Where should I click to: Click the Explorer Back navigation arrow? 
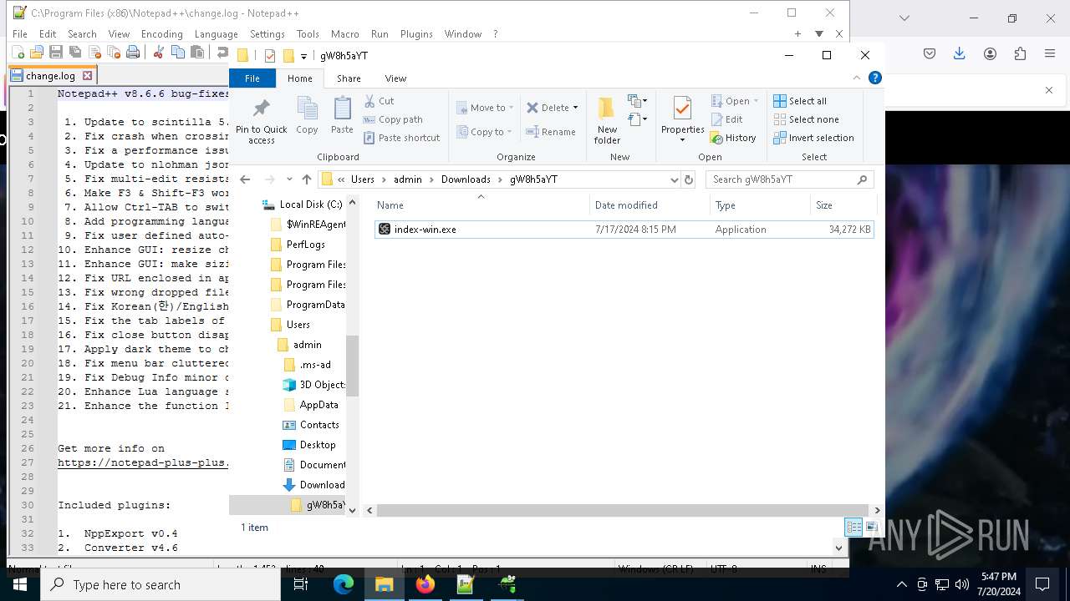coord(245,179)
